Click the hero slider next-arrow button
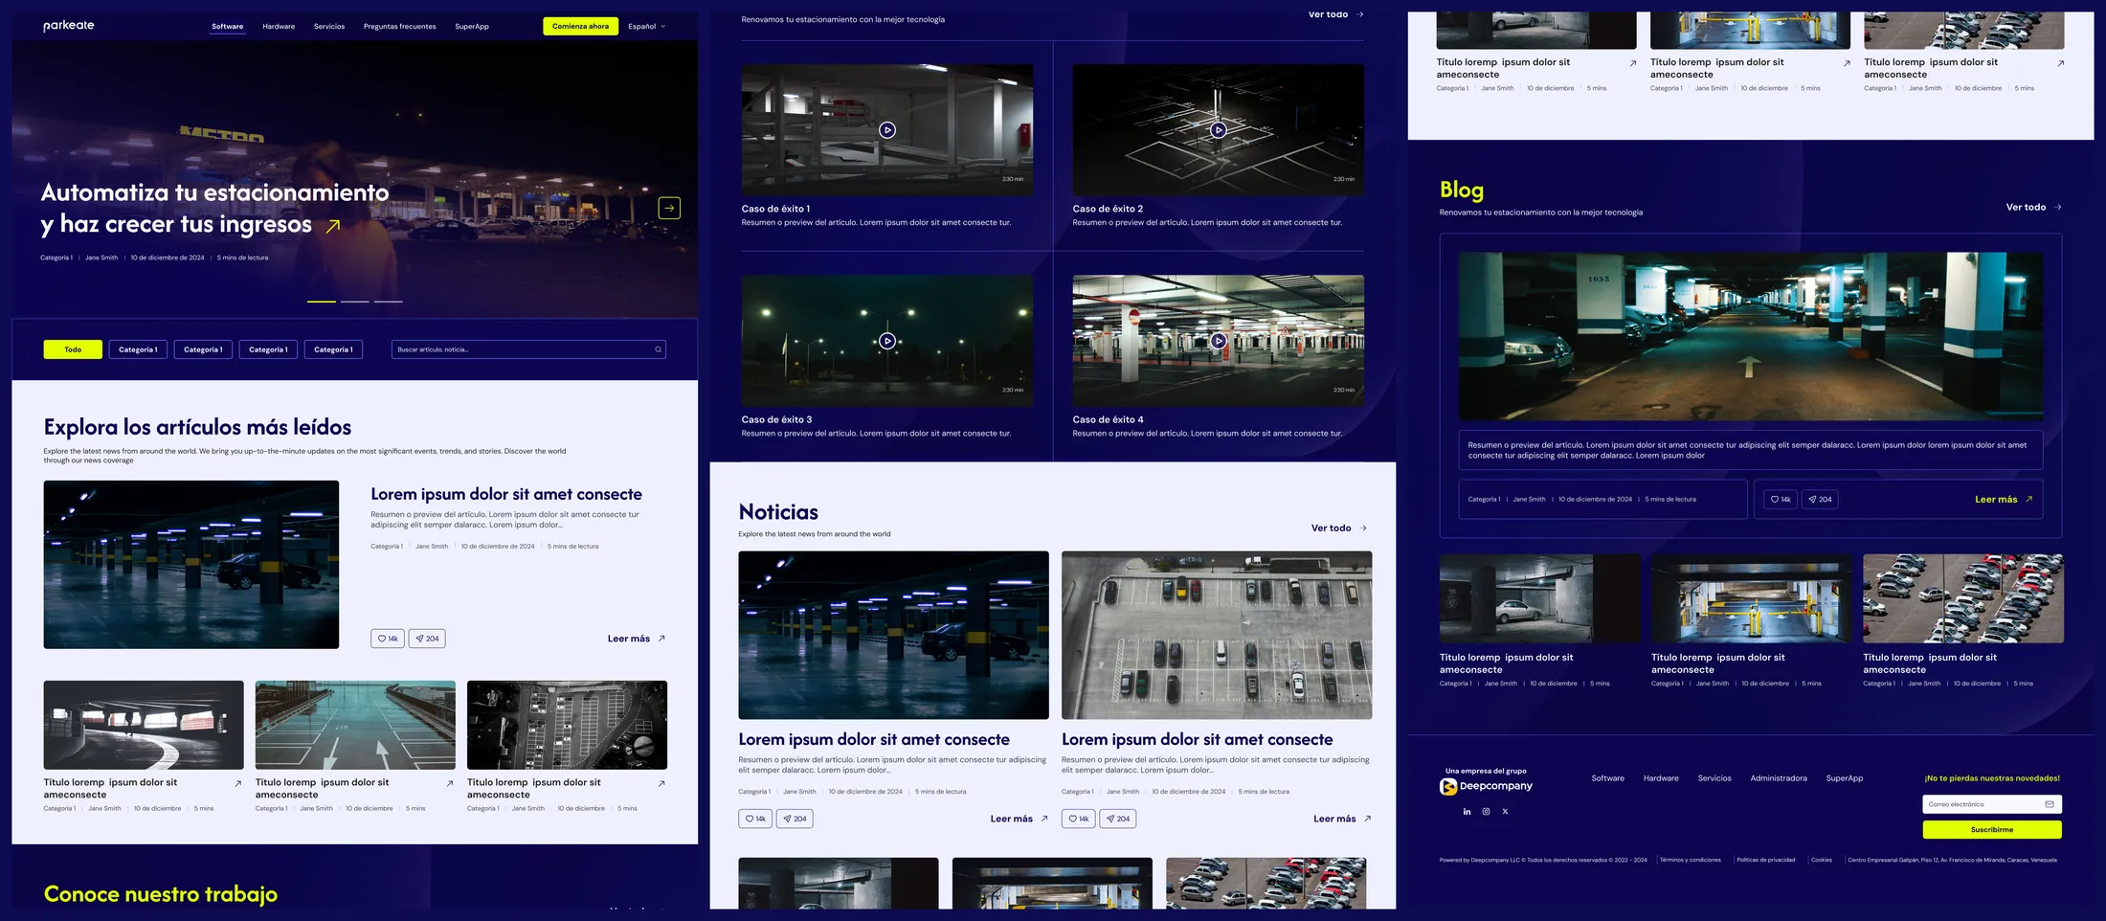Viewport: 2106px width, 921px height. (x=669, y=208)
